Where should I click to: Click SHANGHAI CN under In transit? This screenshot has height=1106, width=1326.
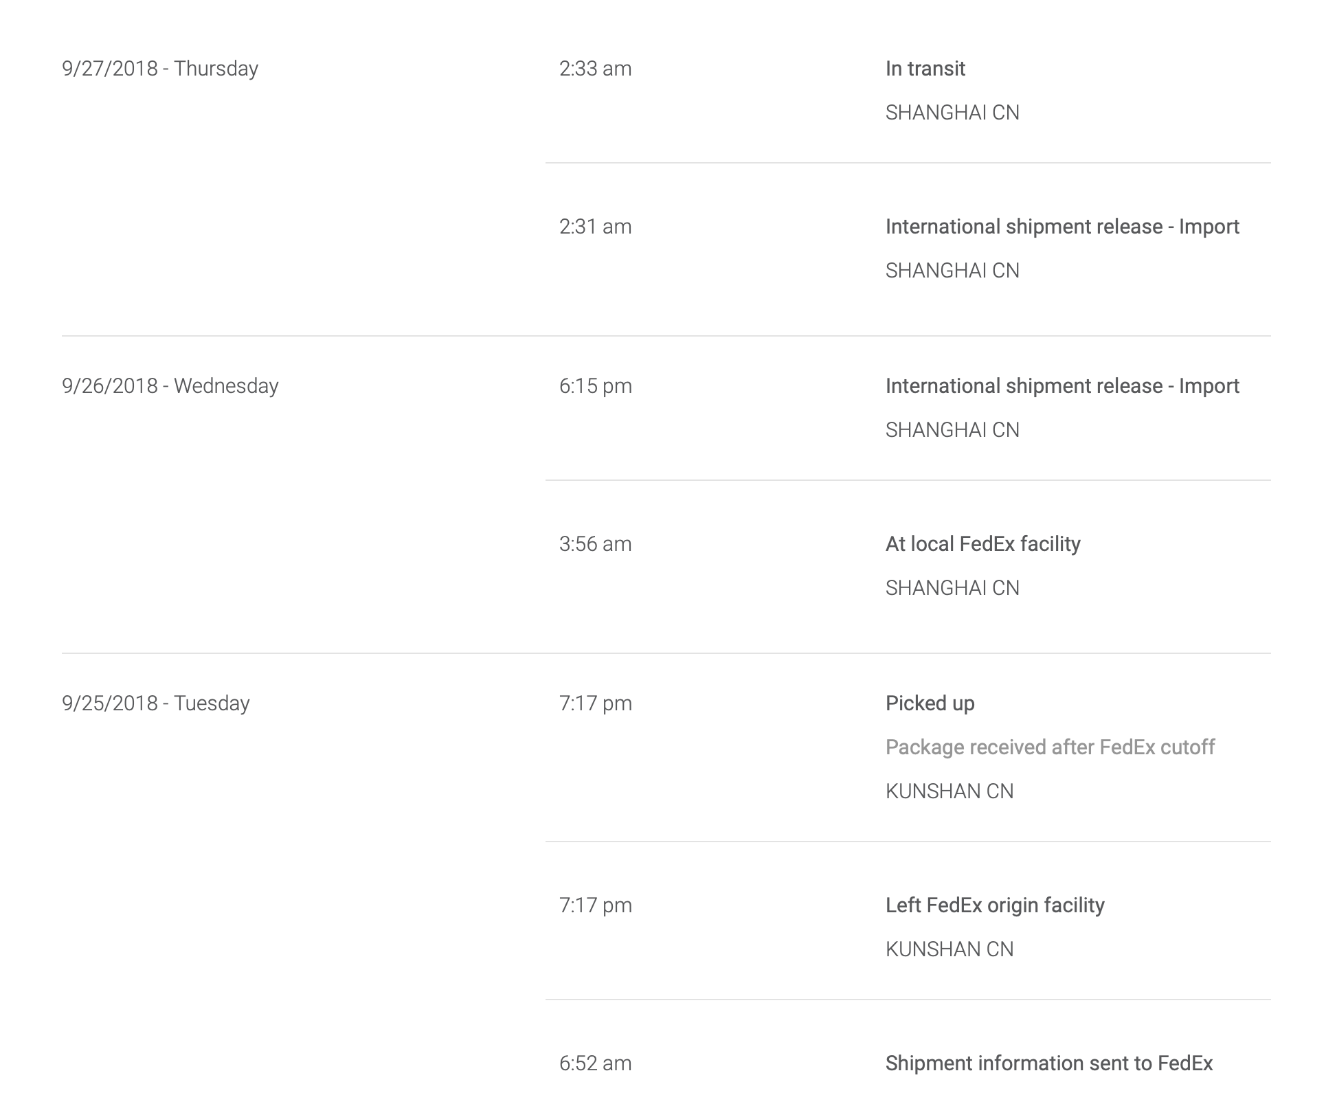click(x=952, y=113)
